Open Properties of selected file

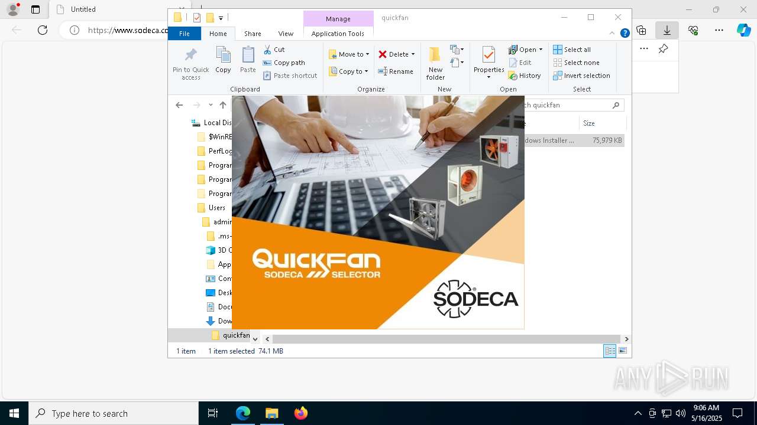(x=489, y=59)
